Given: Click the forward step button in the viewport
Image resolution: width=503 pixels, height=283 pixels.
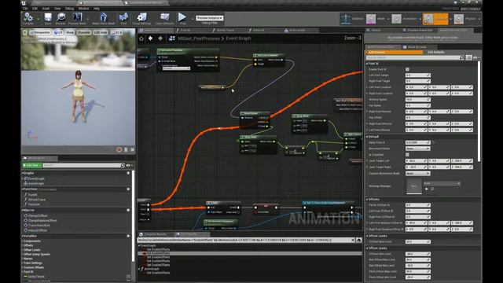Looking at the screenshot, I should click(x=132, y=149).
